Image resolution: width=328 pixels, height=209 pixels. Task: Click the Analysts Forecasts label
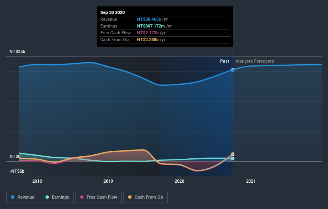point(254,61)
